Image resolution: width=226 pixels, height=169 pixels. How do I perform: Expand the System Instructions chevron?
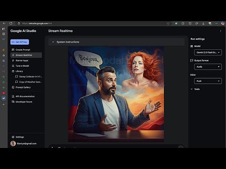coord(53,42)
